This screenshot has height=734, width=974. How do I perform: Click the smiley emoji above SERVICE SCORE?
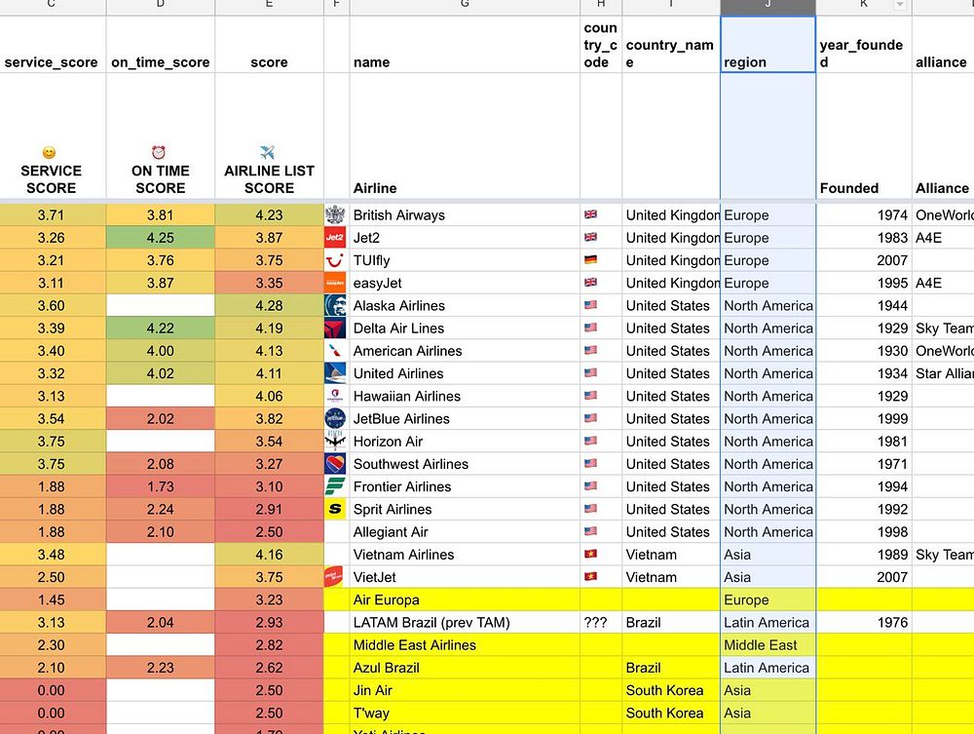(x=49, y=153)
